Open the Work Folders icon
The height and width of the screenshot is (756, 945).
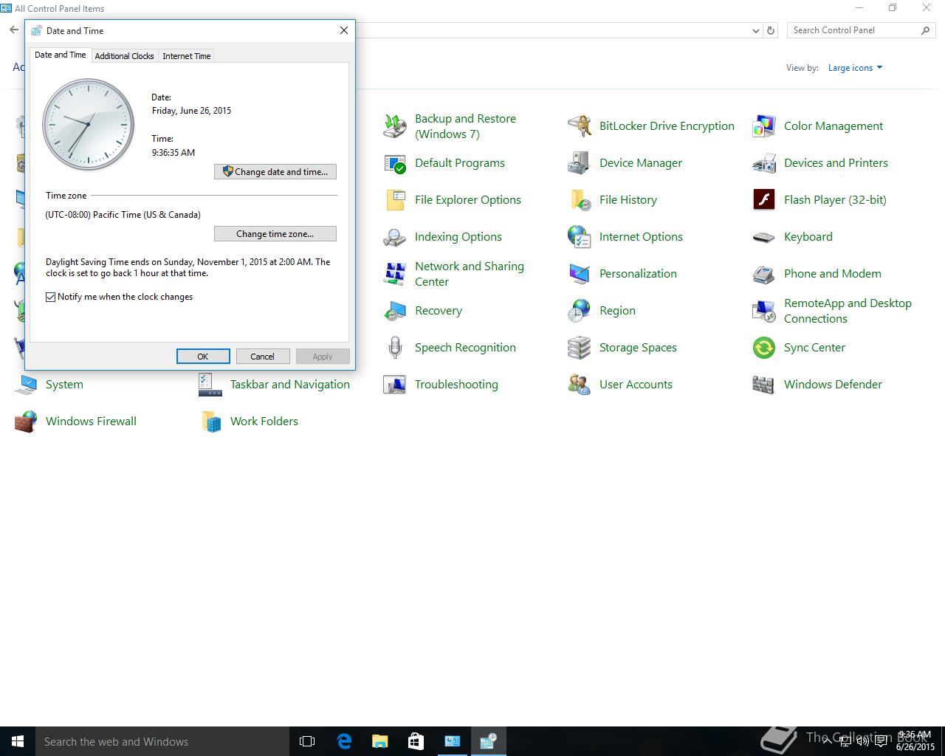coord(210,422)
